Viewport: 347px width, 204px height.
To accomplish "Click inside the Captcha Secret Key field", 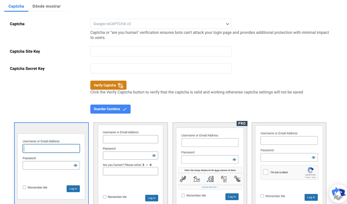I will pyautogui.click(x=161, y=68).
